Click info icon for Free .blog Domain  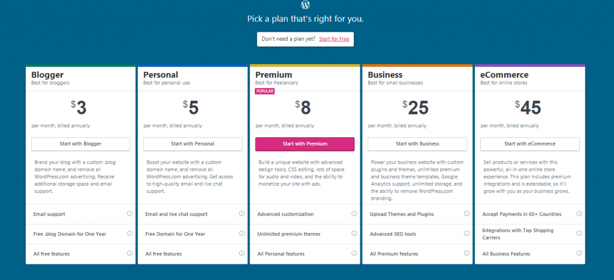click(x=130, y=233)
